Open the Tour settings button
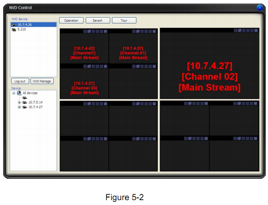Screen dimensions: 268x205 tap(124, 20)
